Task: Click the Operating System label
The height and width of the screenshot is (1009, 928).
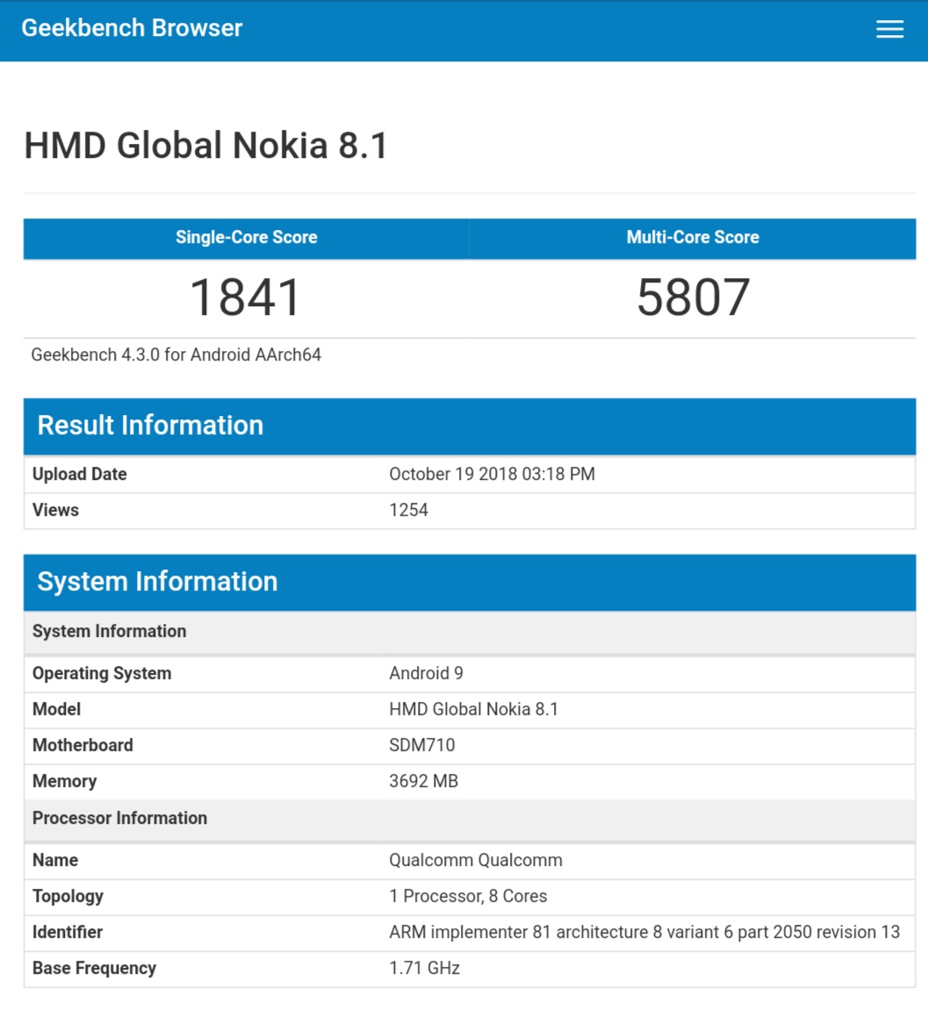Action: coord(102,674)
